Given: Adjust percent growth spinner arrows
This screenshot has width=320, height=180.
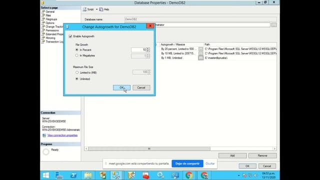Looking at the screenshot, I should pos(148,50).
